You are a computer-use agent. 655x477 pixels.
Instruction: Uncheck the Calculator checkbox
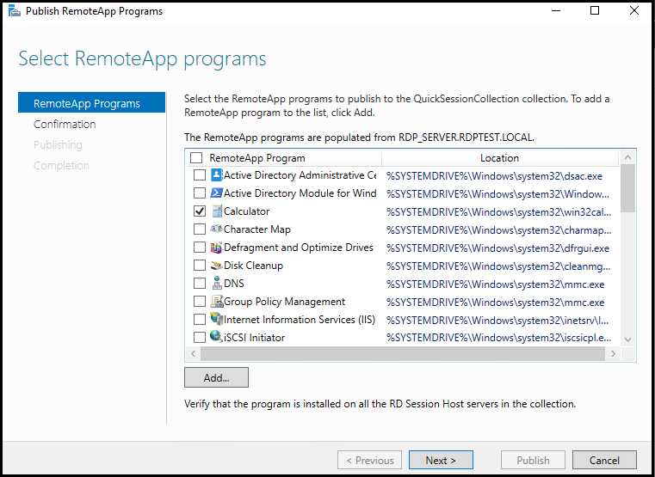tap(200, 211)
